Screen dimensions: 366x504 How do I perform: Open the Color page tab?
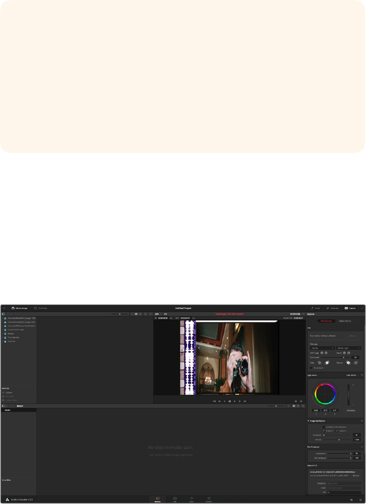tap(192, 499)
